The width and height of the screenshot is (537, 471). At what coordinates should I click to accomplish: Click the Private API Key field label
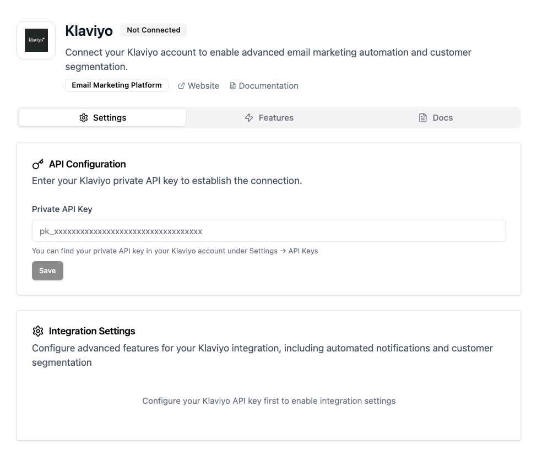[x=62, y=209]
